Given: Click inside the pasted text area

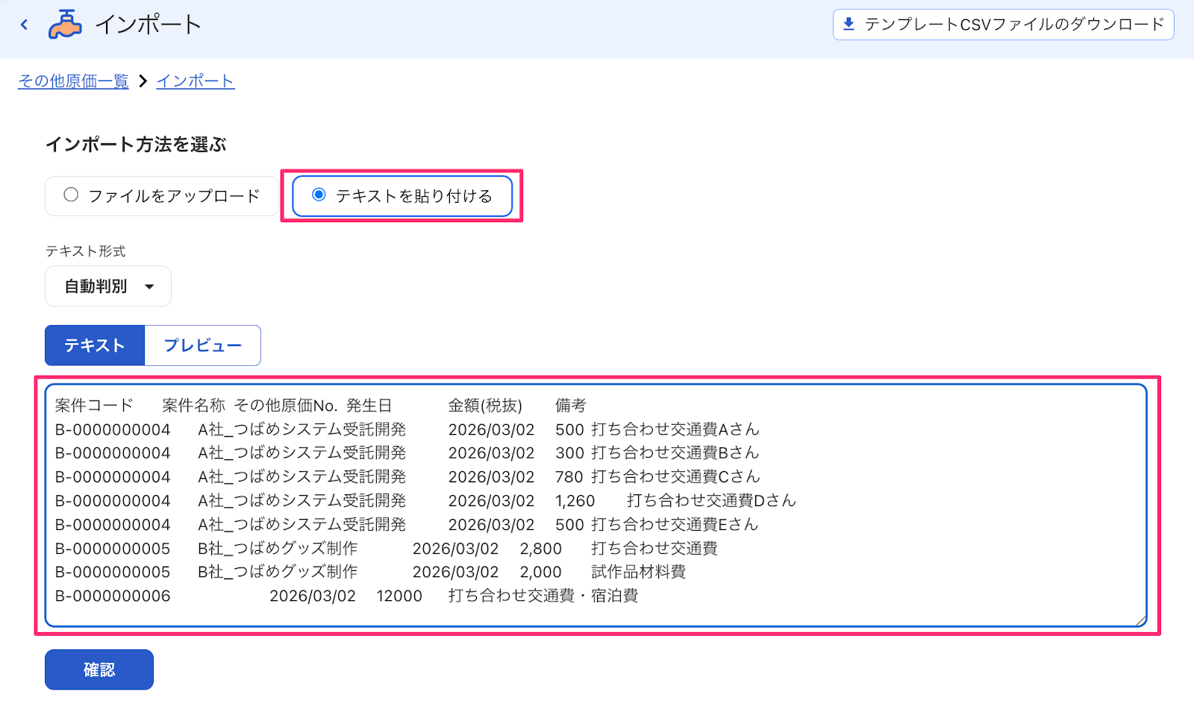Looking at the screenshot, I should pyautogui.click(x=596, y=505).
